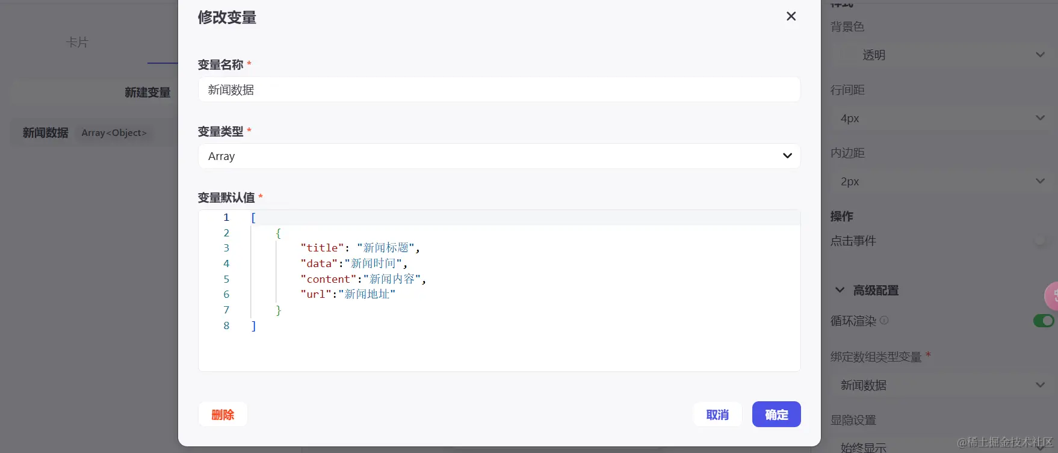Click the pink floating avatar icon

pyautogui.click(x=1051, y=295)
